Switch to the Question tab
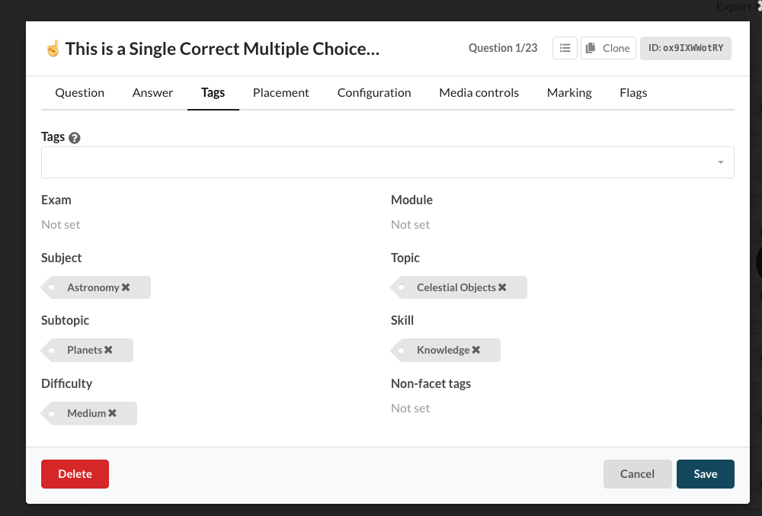Screen dimensions: 762x516 pos(79,92)
